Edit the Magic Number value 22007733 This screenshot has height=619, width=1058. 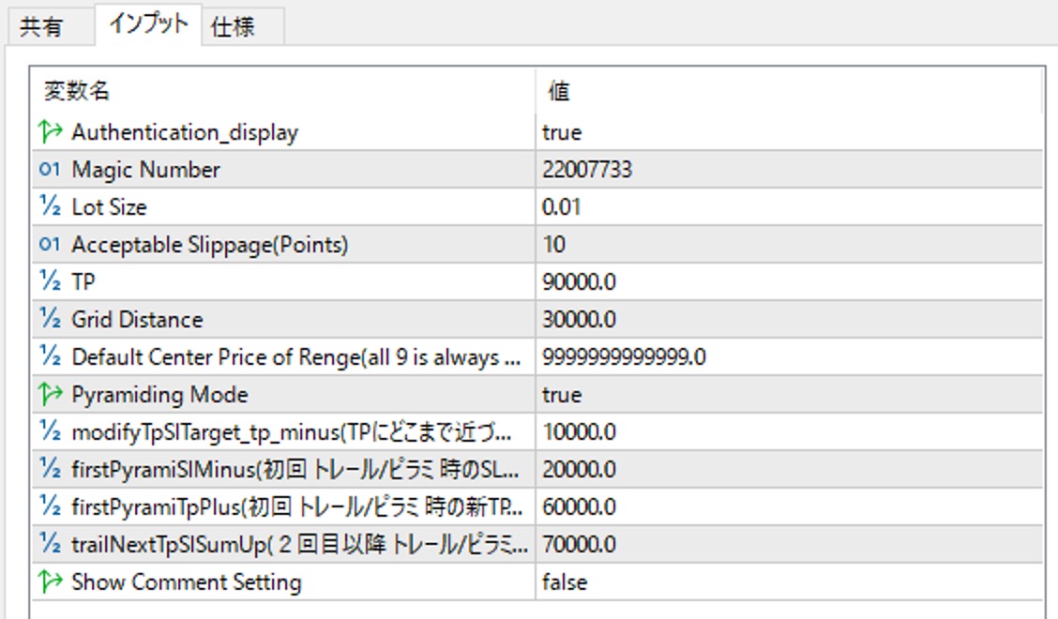(x=587, y=170)
